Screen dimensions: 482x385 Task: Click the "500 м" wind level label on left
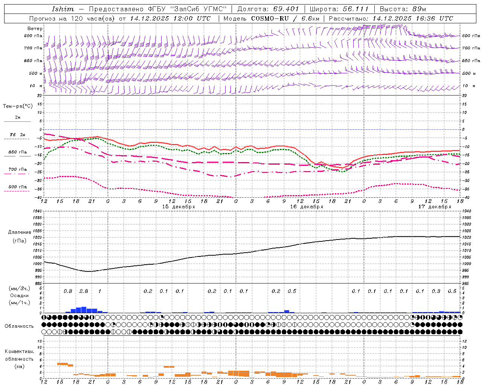tap(36, 73)
